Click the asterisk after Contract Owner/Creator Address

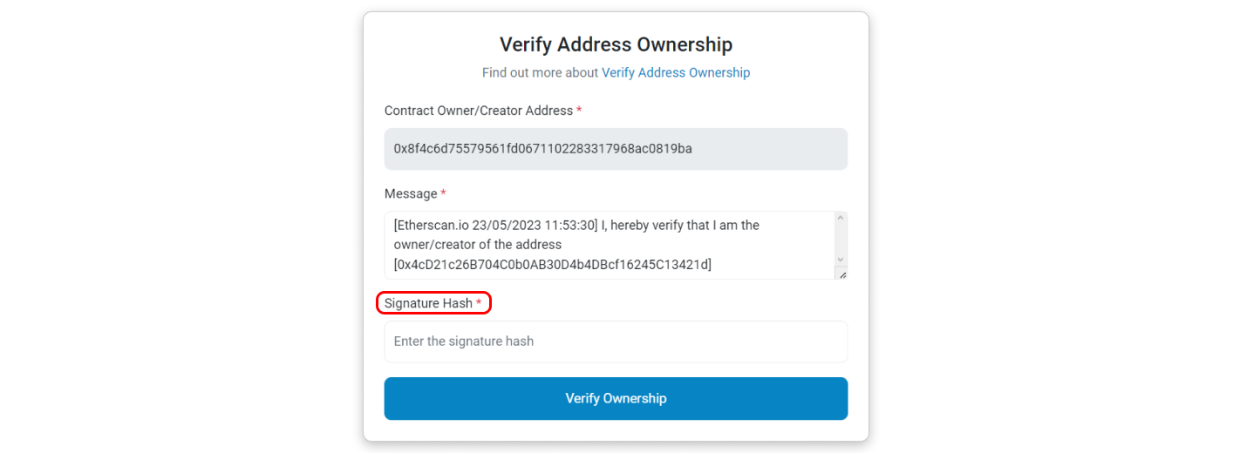pyautogui.click(x=579, y=111)
